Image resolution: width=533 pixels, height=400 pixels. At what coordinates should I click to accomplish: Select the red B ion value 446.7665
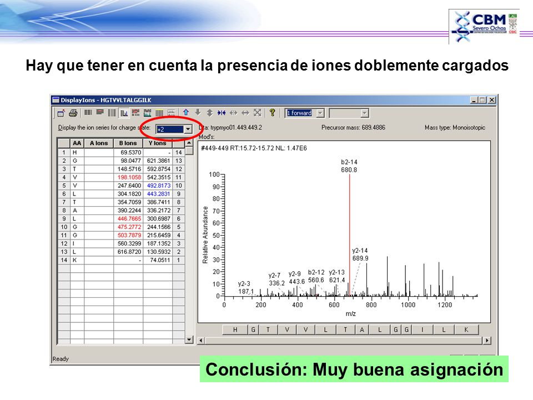(x=128, y=219)
